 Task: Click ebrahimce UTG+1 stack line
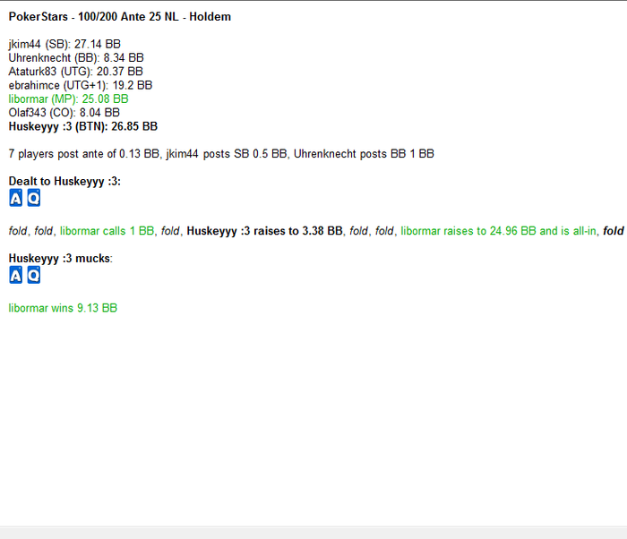click(81, 85)
